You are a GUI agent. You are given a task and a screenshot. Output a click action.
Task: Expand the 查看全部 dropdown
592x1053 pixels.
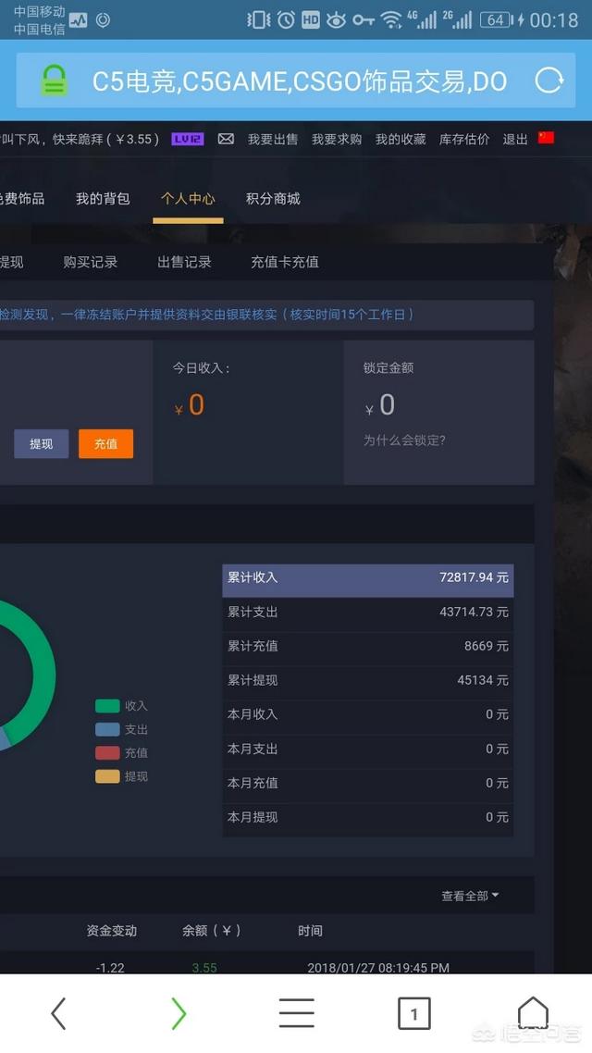tap(470, 896)
